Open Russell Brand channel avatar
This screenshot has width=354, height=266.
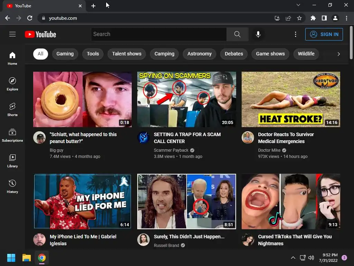[x=143, y=240]
